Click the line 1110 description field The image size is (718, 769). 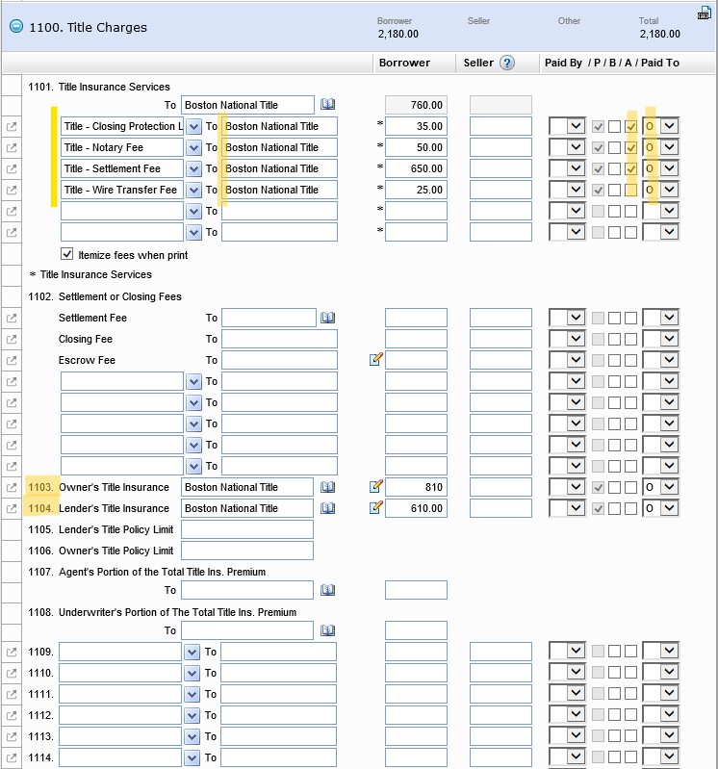tap(120, 673)
